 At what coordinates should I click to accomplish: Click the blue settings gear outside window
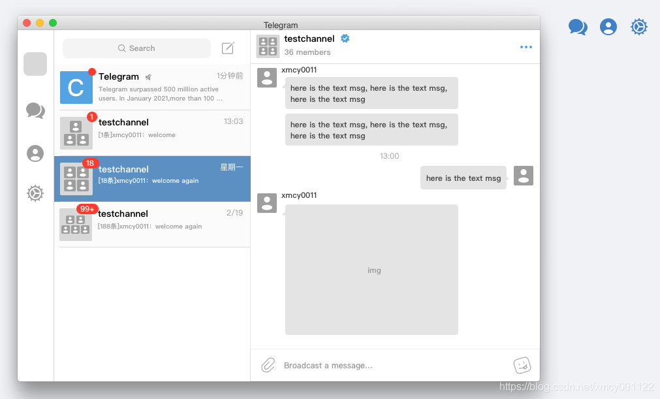pos(639,27)
